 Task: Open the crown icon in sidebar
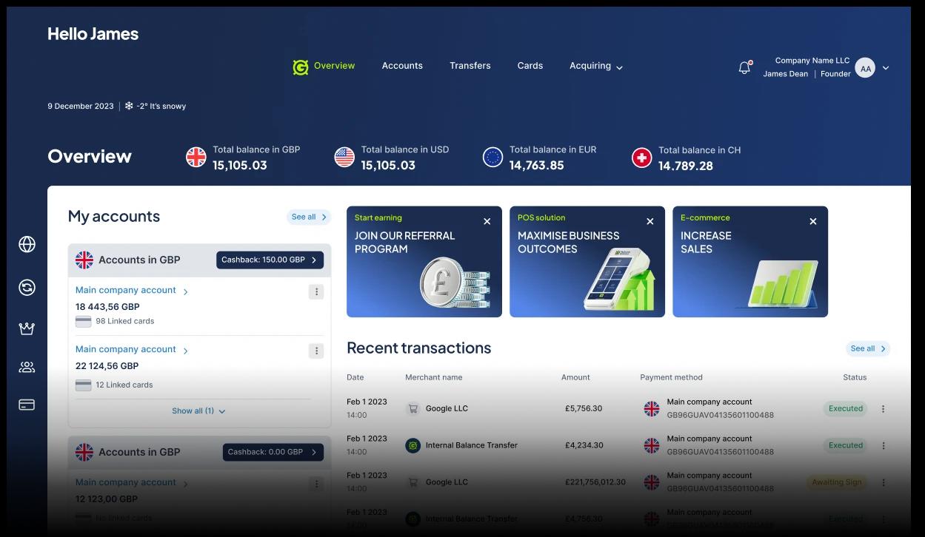coord(27,328)
